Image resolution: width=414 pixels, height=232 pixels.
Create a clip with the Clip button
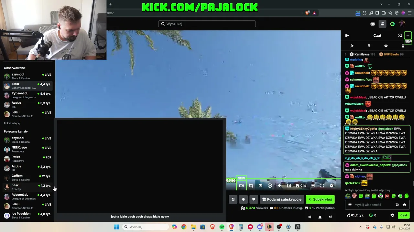[x=301, y=186]
